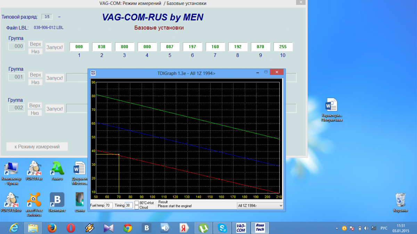Click Низ button for group 002
417x234 pixels.
point(35,113)
